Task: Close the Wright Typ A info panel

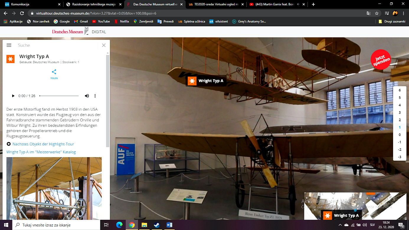Action: (104, 45)
